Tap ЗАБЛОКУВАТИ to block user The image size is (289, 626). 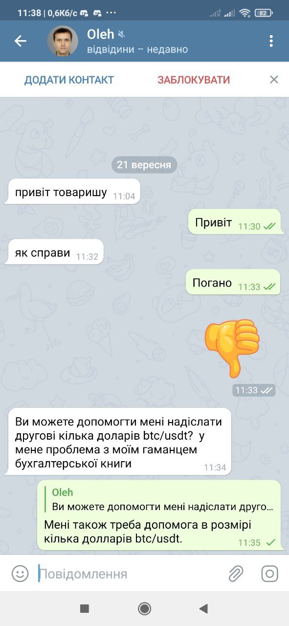tap(194, 80)
